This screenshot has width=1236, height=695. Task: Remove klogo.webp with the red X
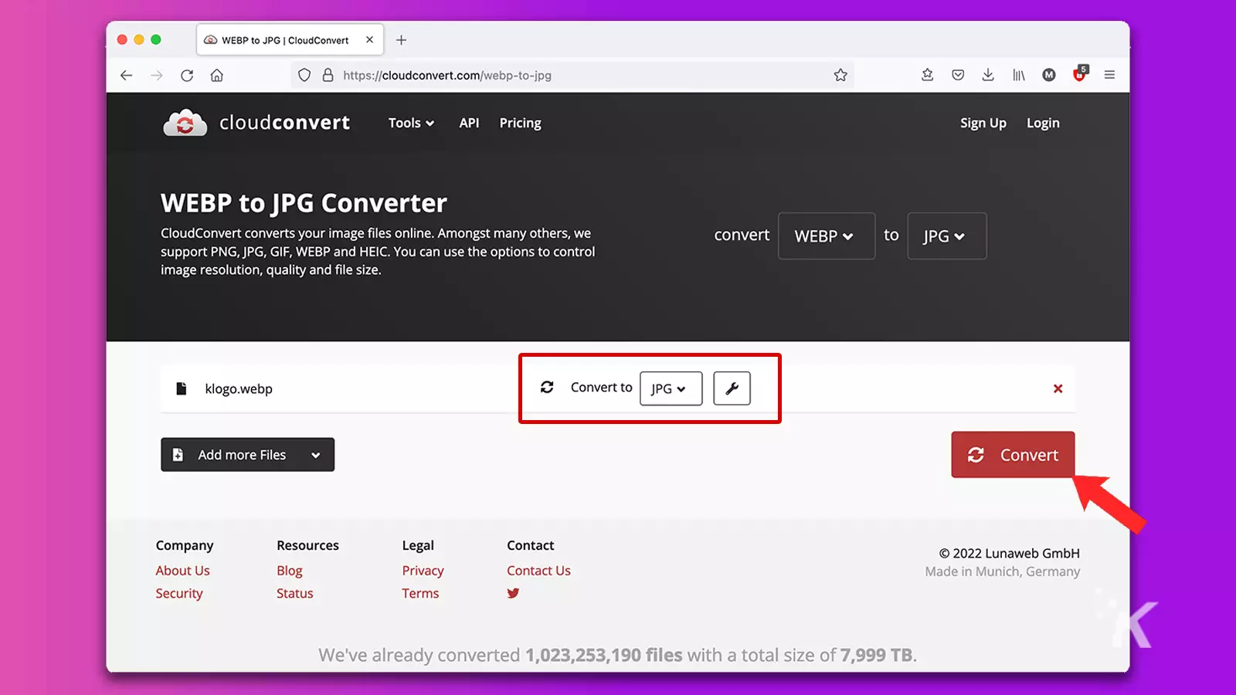click(x=1058, y=388)
